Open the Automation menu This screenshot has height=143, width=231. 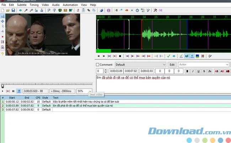point(70,5)
